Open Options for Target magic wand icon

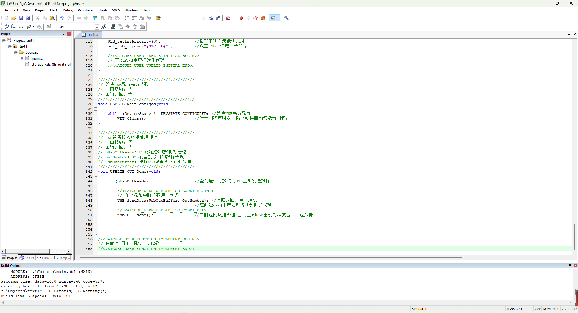(104, 27)
